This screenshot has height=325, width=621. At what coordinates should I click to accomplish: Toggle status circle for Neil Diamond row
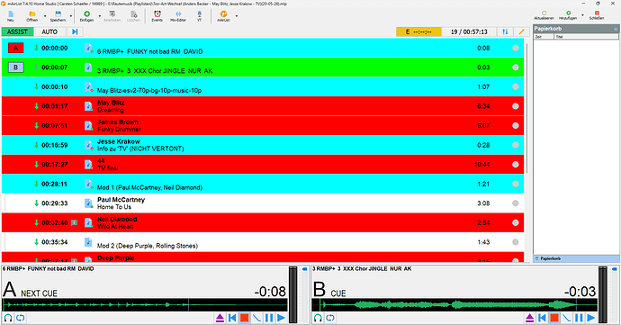[x=516, y=222]
